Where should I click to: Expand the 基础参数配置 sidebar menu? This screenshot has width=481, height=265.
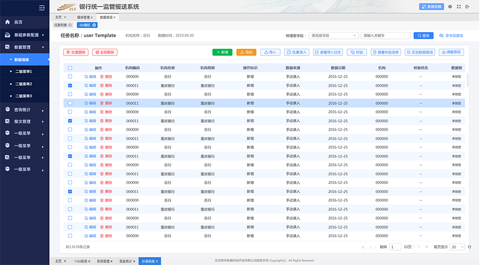[25, 35]
